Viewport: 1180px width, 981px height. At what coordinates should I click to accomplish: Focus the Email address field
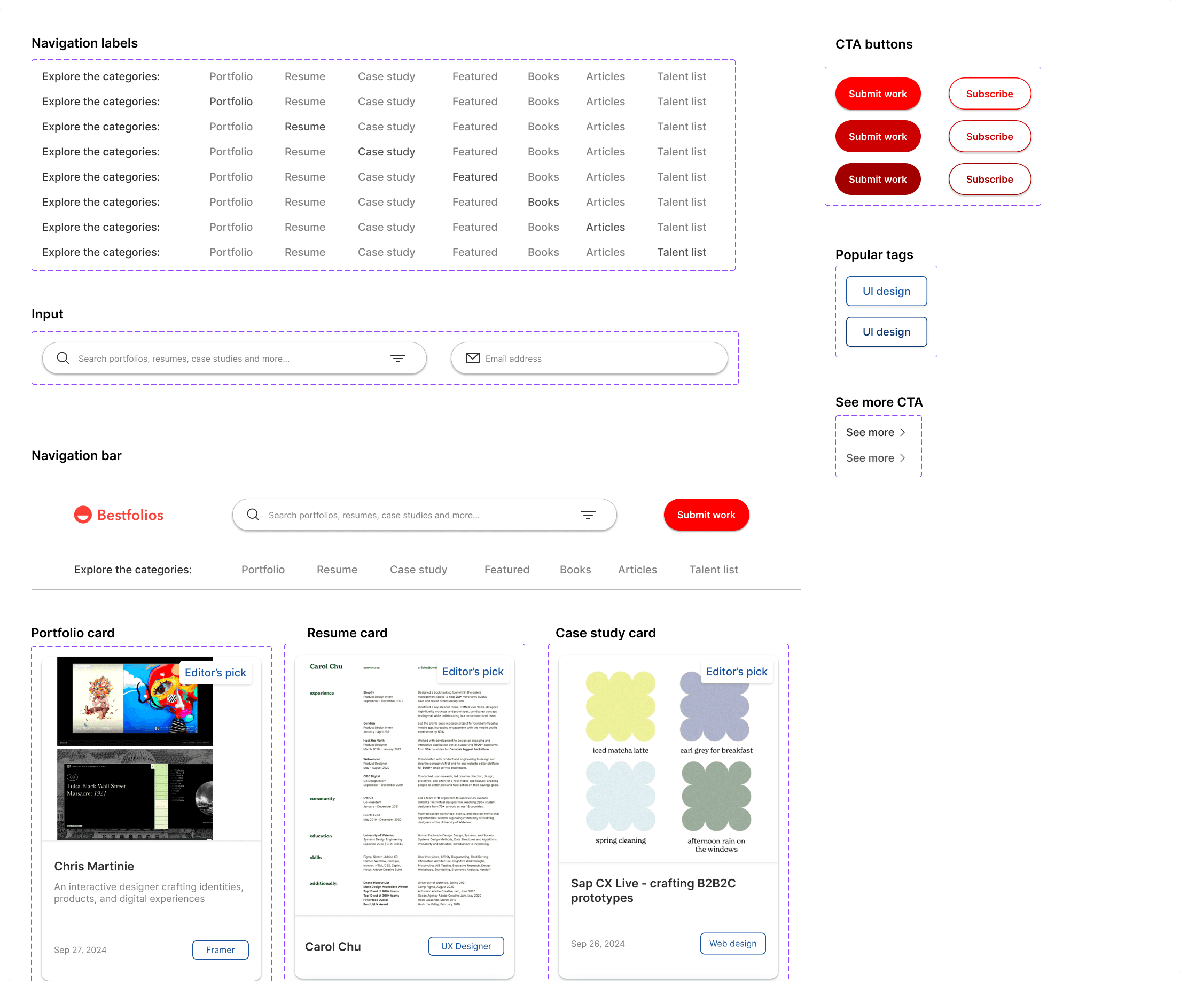589,358
